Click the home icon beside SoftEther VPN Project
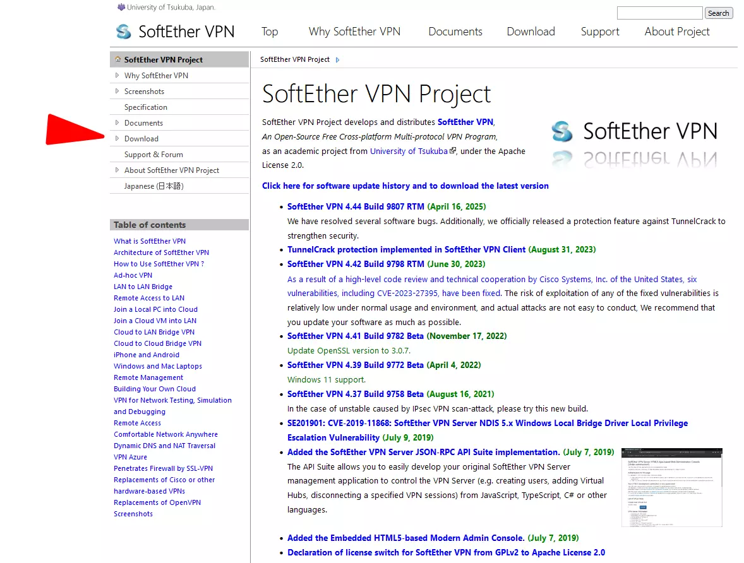Screen dimensions: 744x563 (117, 59)
